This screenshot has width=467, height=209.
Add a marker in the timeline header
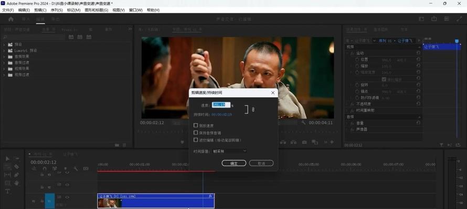tap(65, 169)
